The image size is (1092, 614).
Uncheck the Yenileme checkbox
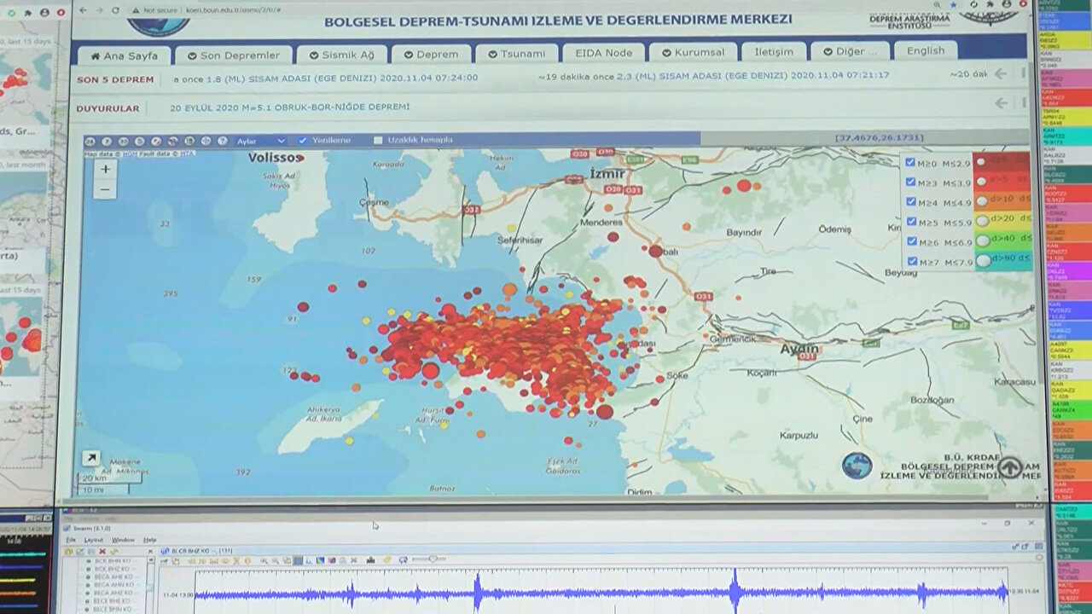point(303,141)
